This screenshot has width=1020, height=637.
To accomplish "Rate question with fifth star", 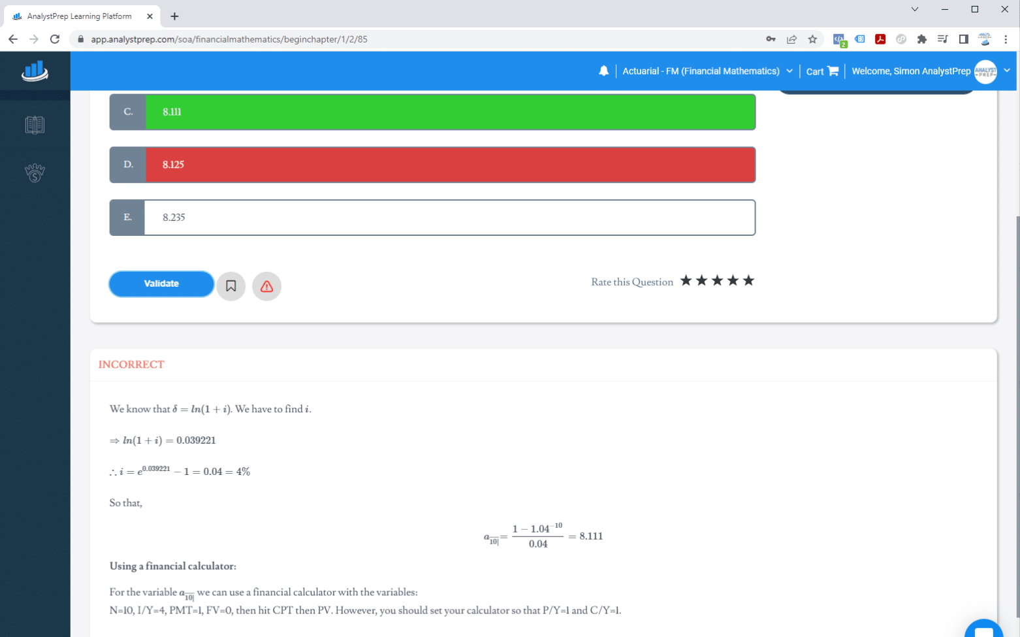I will tap(748, 281).
